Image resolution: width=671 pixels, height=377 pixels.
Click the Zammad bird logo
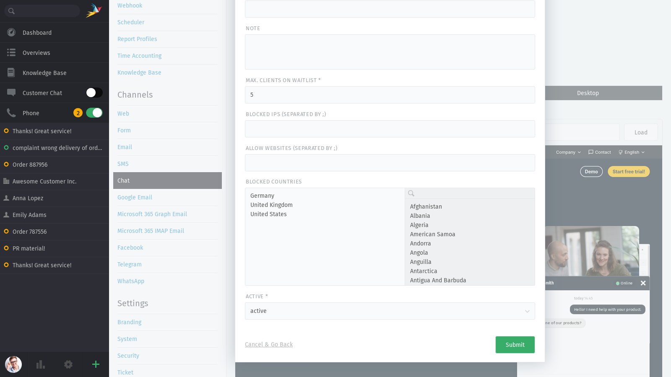click(x=94, y=10)
